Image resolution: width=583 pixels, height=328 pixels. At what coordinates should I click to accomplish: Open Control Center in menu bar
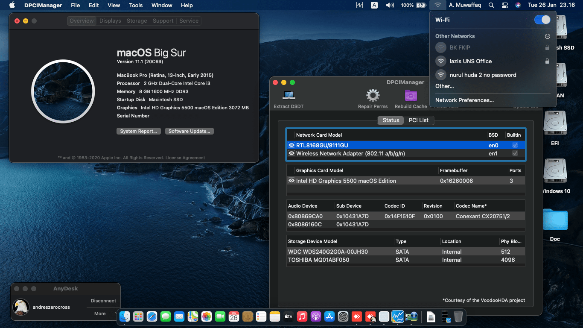point(505,5)
